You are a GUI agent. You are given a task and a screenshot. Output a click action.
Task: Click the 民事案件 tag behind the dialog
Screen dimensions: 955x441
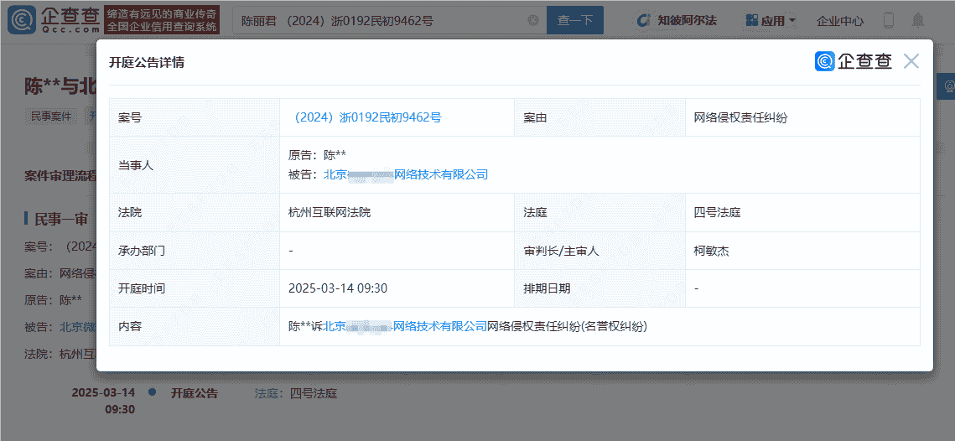51,116
